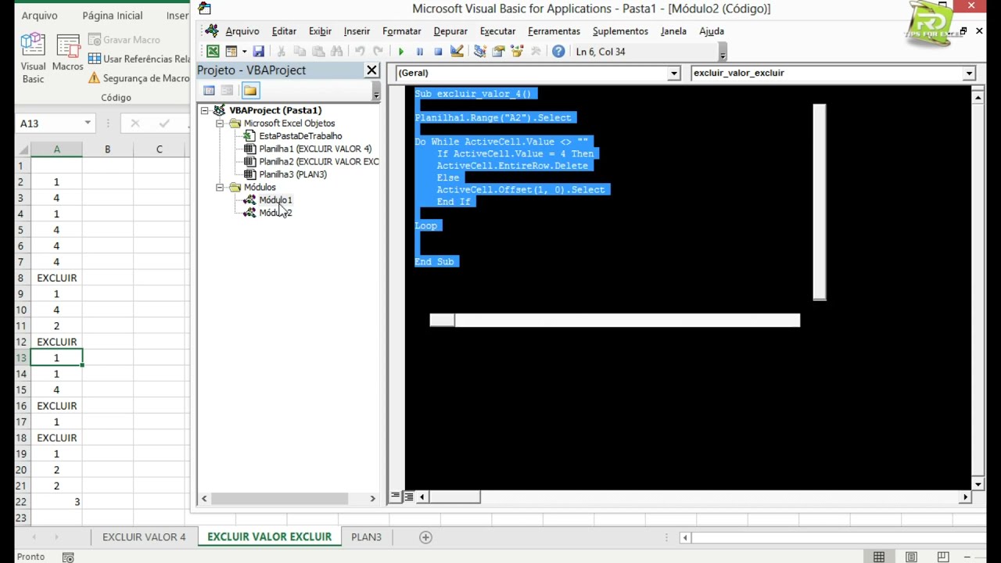Stop execution with the Reset square icon
This screenshot has height=563, width=1001.
(x=438, y=52)
